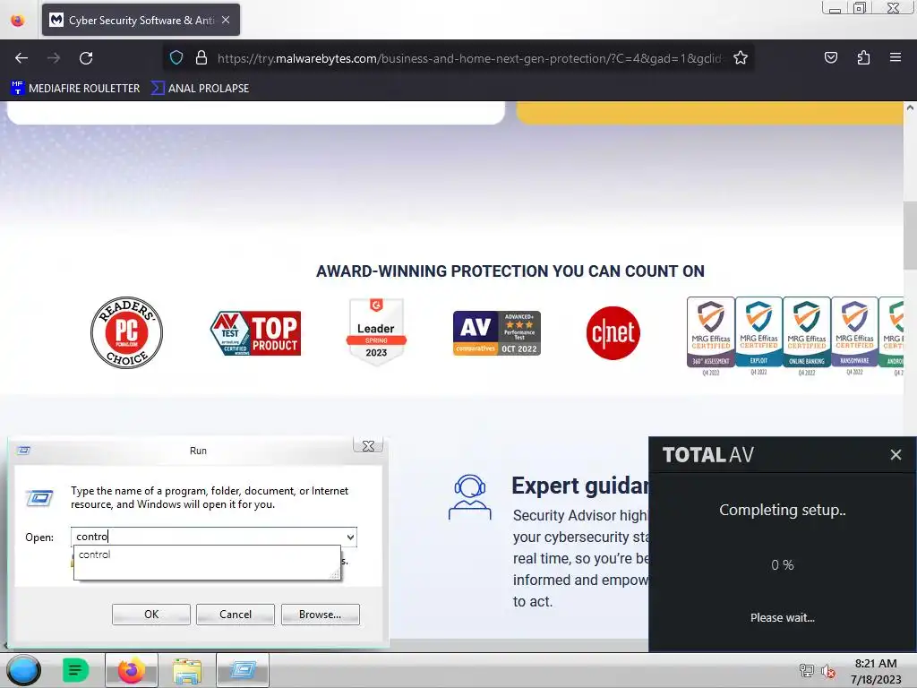Click the PC Readers' Choice award badge
Image resolution: width=917 pixels, height=688 pixels.
(127, 332)
